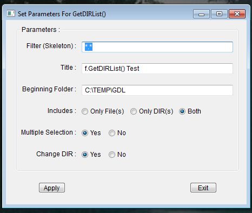
Task: Click the Apply button
Action: [x=52, y=188]
